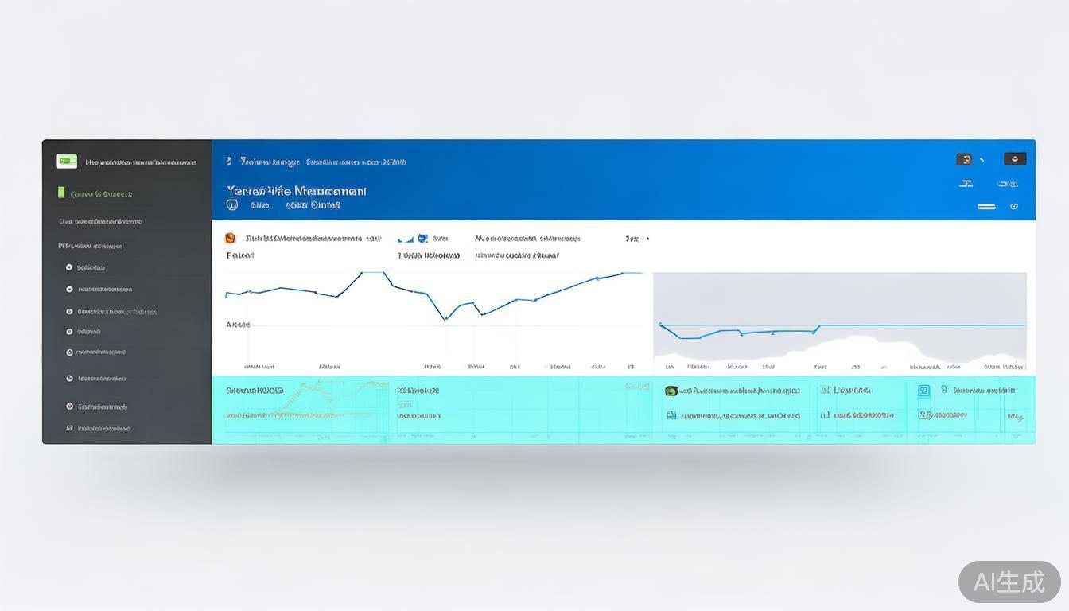Select the fourth, shortest-labelled sidebar radio item
The width and height of the screenshot is (1069, 611).
pos(69,332)
